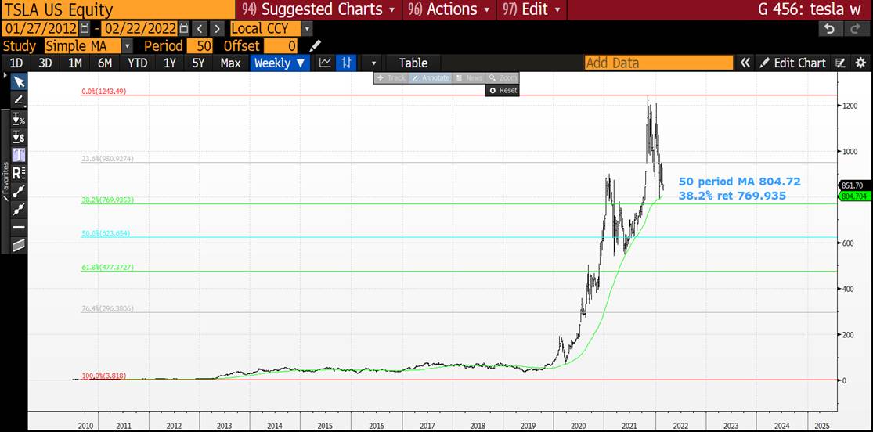Click the Offset field showing 0
The height and width of the screenshot is (432, 873).
(x=280, y=46)
